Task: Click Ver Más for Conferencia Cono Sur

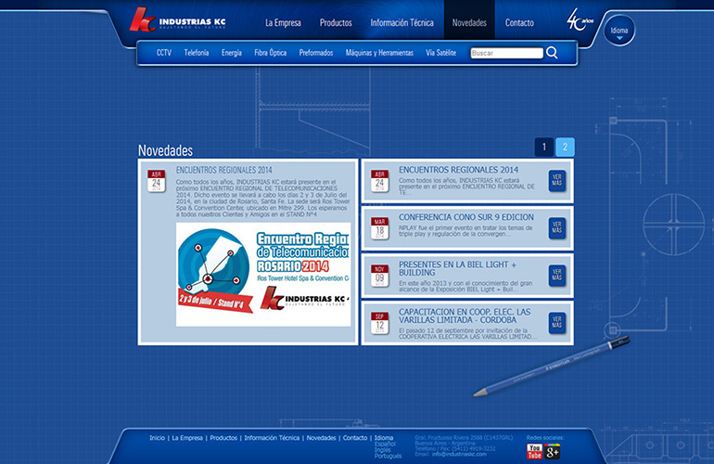Action: 557,228
